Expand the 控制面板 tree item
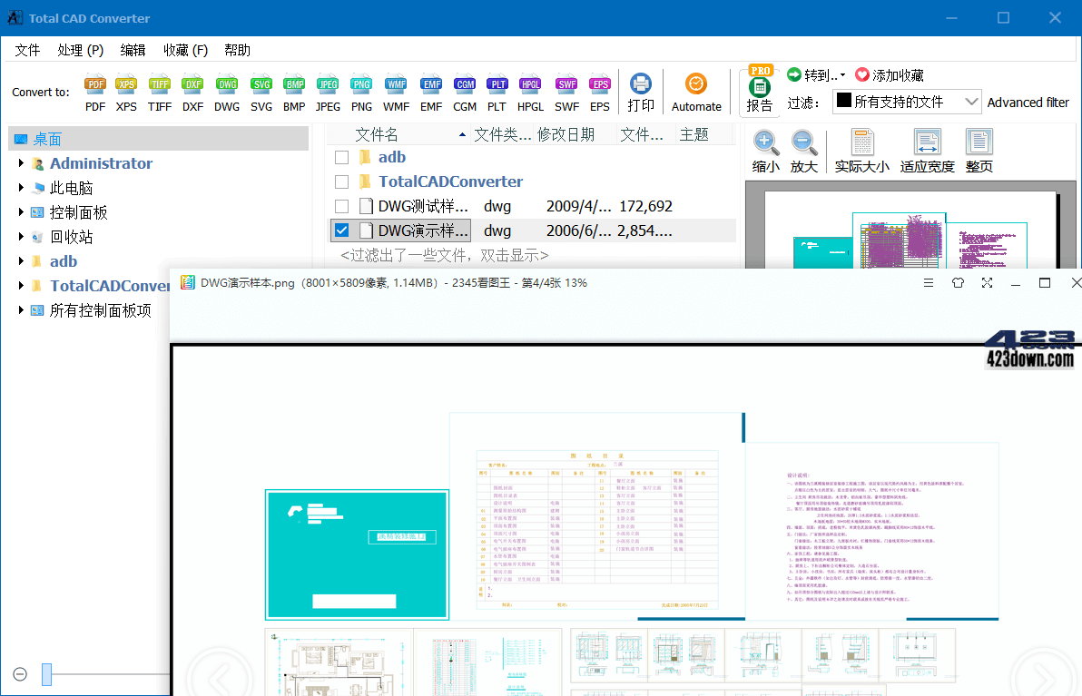This screenshot has width=1082, height=696. coord(22,211)
